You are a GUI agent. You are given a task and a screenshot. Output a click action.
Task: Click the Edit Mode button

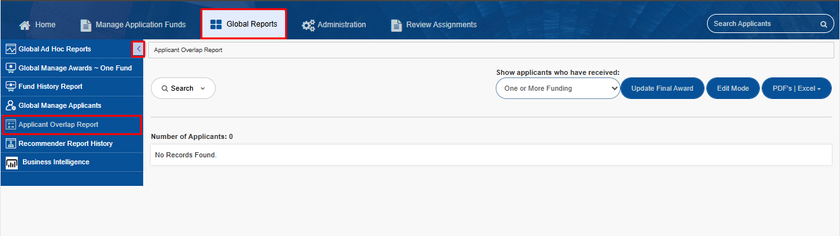[733, 88]
